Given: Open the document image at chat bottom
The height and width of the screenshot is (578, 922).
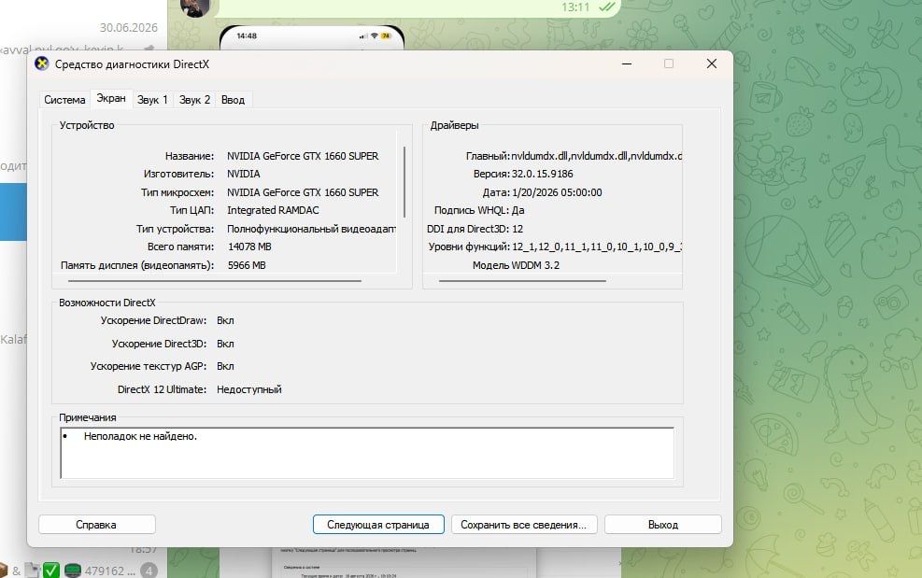Looking at the screenshot, I should [x=404, y=563].
